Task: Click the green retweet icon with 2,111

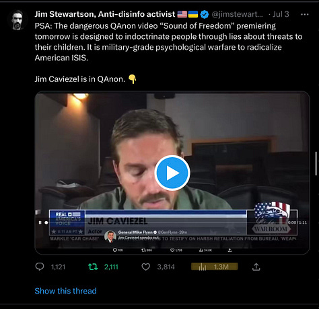Action: coord(93,267)
